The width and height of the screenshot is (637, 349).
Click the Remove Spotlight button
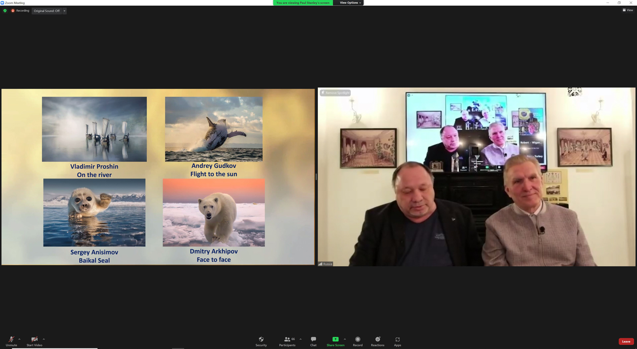(x=335, y=93)
